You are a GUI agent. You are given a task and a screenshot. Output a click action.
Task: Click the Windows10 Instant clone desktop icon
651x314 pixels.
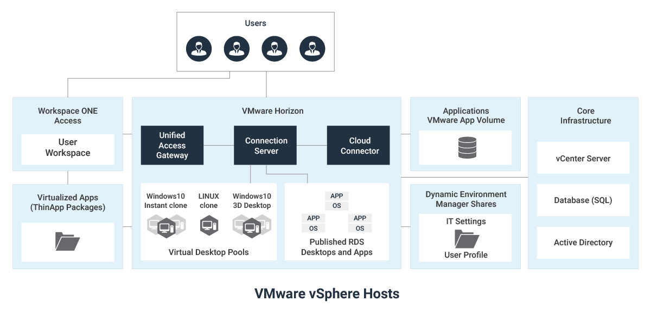165,226
